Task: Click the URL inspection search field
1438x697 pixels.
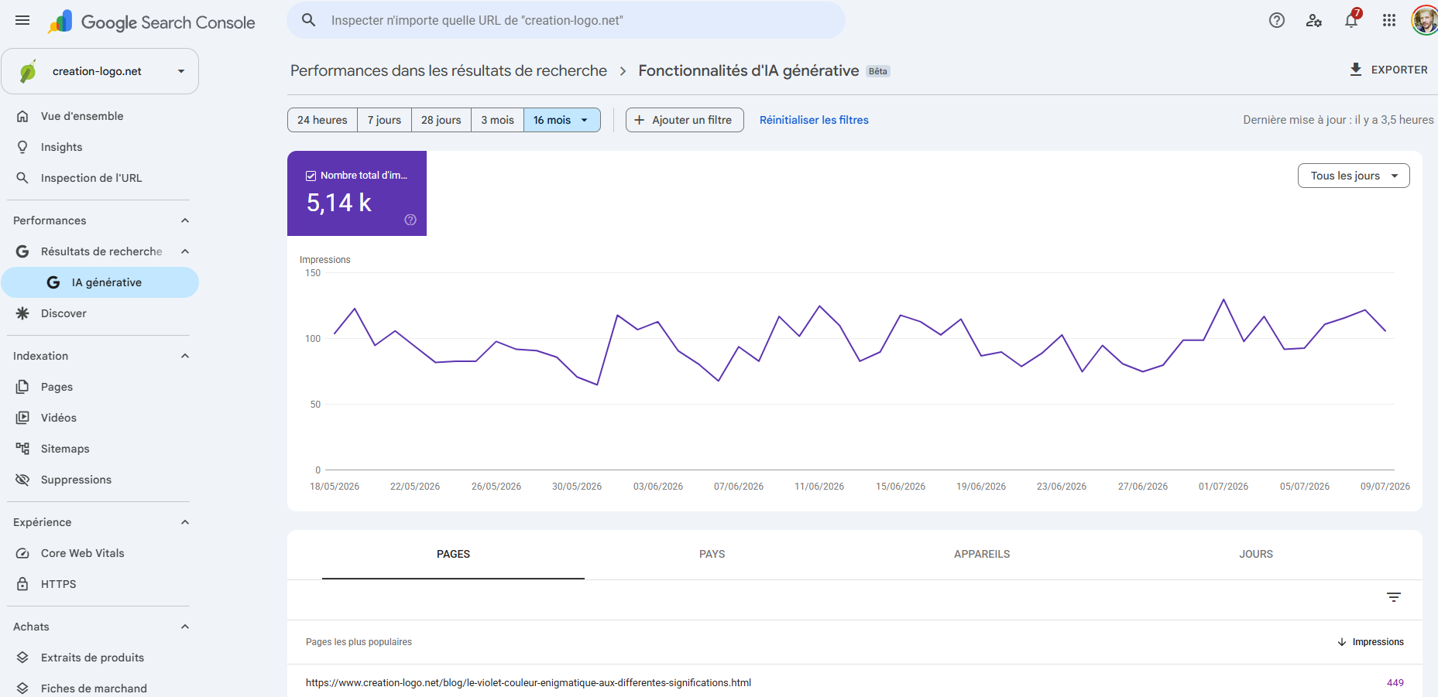Action: coord(566,20)
